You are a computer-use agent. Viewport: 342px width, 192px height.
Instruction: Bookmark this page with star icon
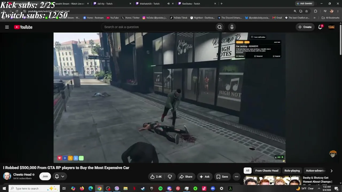point(306,11)
